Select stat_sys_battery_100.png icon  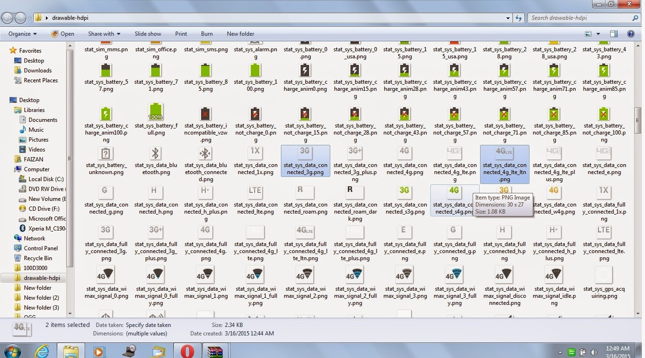[255, 70]
